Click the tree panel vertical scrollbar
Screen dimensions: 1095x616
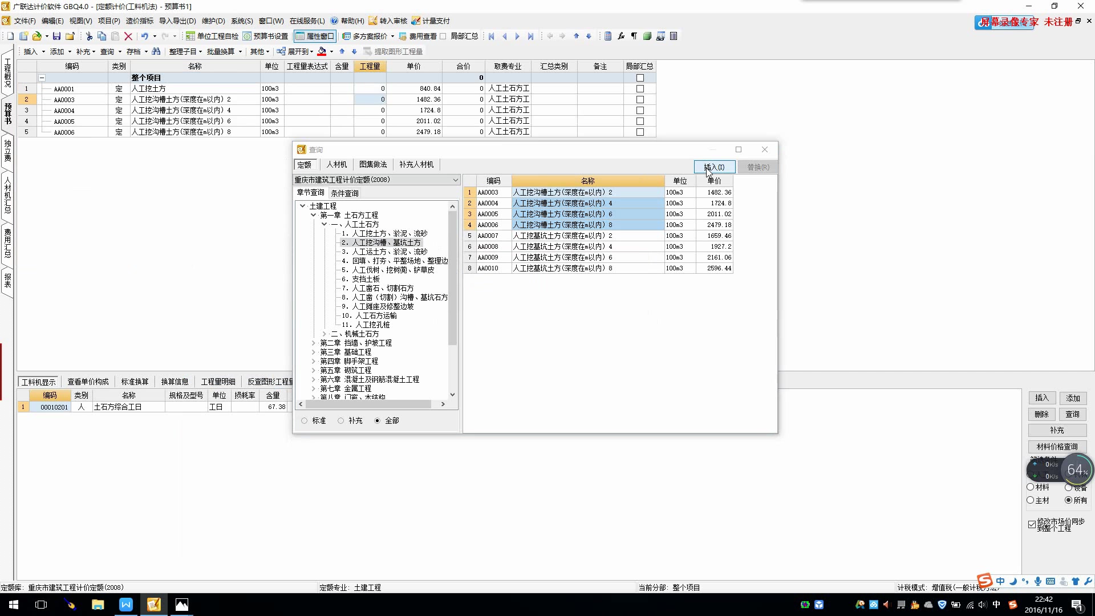pyautogui.click(x=453, y=278)
